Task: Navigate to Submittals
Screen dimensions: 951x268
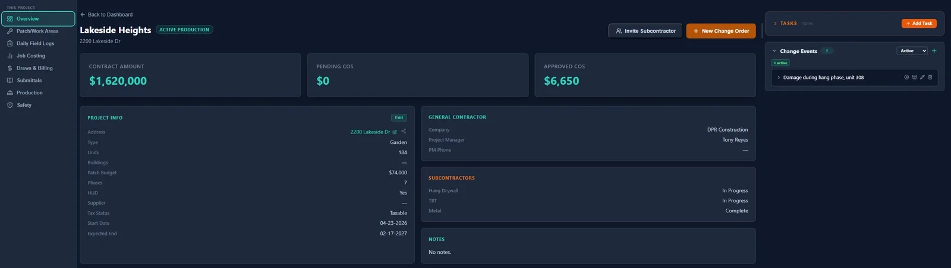Action: point(38,80)
